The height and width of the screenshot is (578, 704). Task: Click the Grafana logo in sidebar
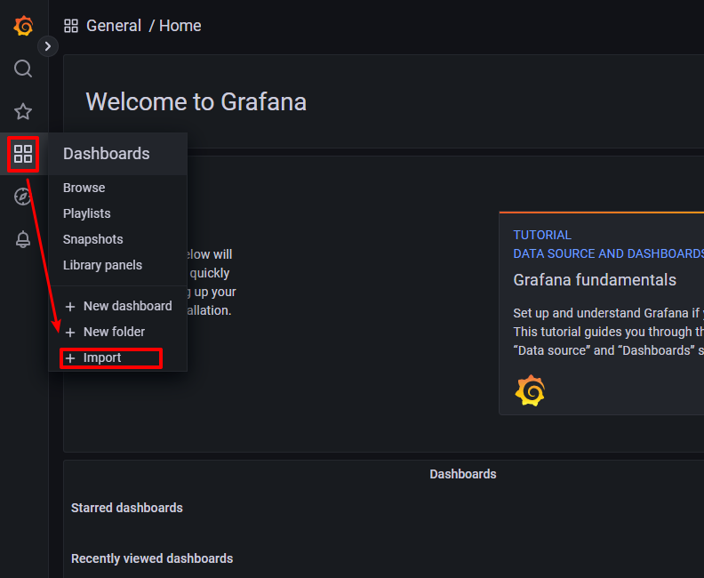tap(23, 26)
